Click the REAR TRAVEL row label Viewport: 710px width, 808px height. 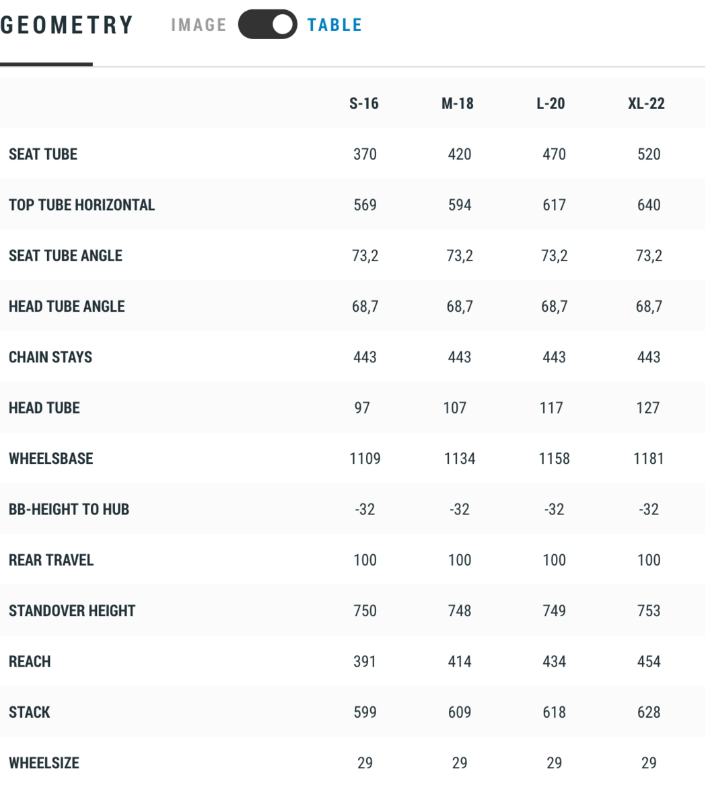(51, 560)
